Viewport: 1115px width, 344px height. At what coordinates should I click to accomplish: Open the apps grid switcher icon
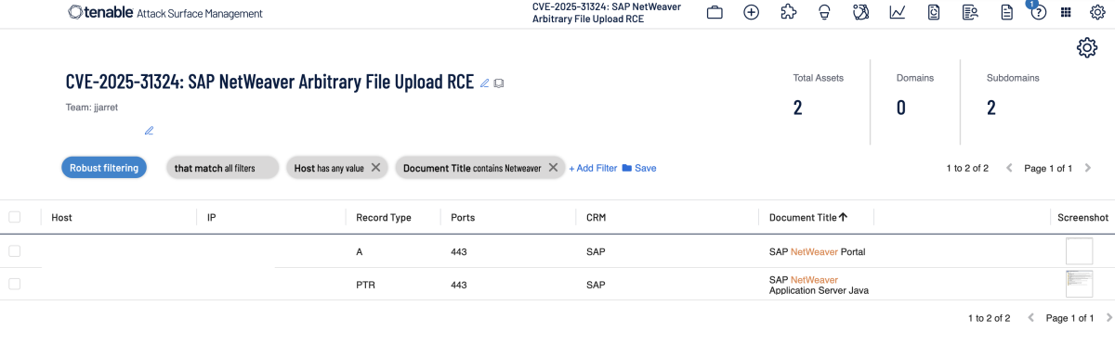pyautogui.click(x=1066, y=13)
